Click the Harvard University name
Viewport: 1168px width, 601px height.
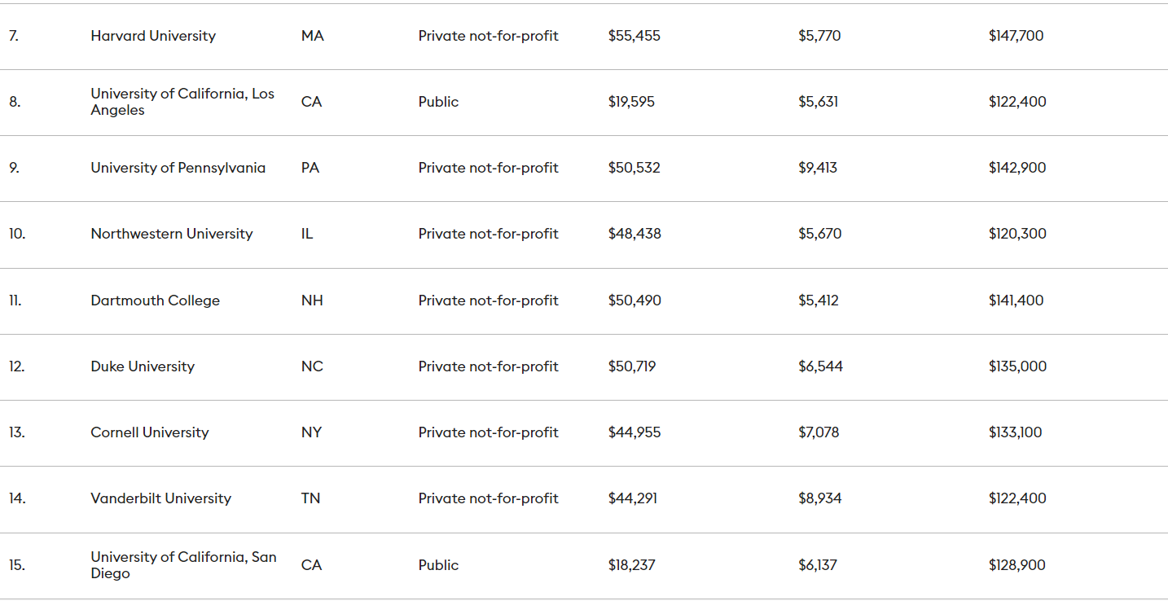point(153,36)
